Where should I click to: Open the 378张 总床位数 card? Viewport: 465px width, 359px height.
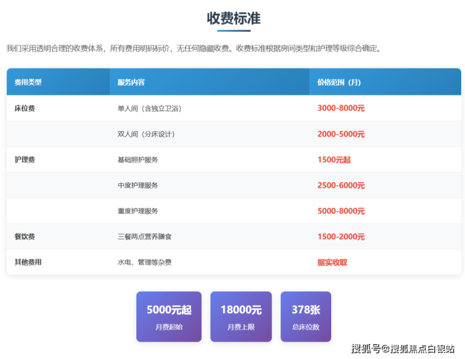[x=305, y=316]
